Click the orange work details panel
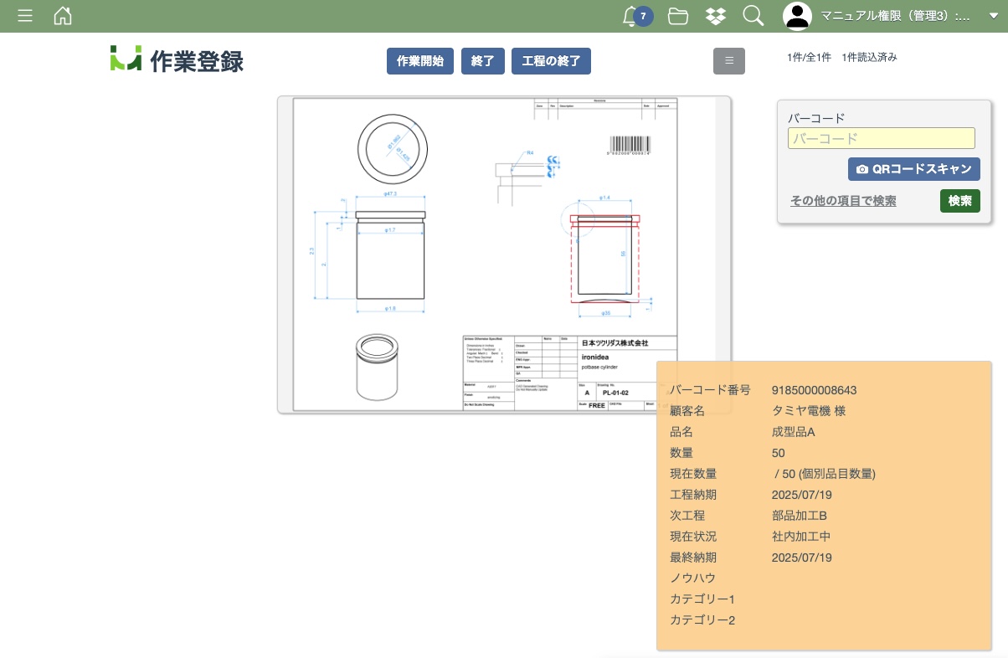 [824, 505]
